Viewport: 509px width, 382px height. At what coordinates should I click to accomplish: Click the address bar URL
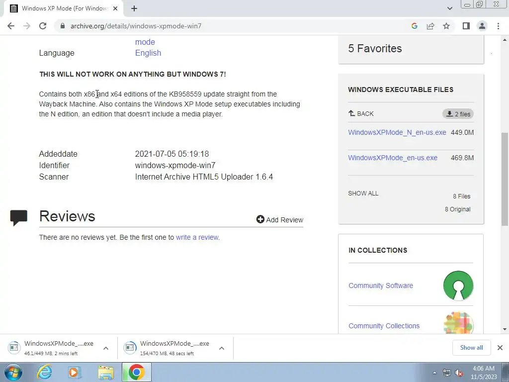(x=136, y=26)
